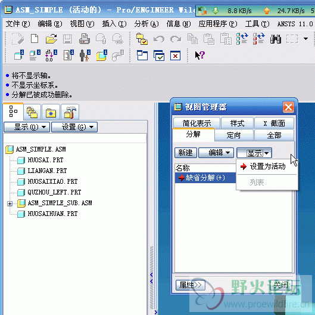Open the 工具(T) menu
The width and height of the screenshot is (315, 315).
[x=257, y=24]
